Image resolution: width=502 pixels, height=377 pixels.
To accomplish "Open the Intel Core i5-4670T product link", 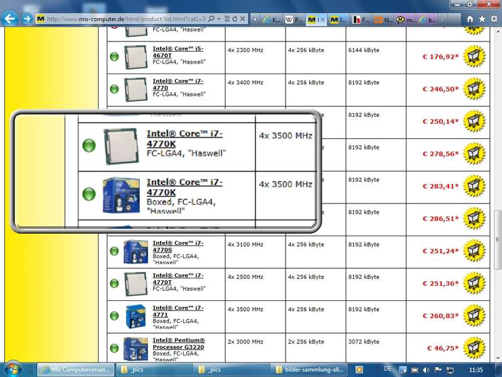I will tap(178, 52).
